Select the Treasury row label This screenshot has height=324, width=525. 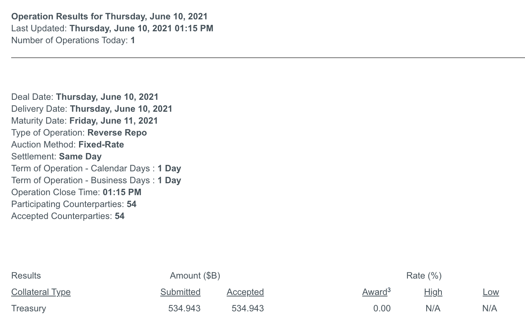[29, 308]
